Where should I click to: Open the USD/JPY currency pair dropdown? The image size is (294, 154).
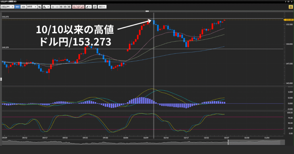coord(7,6)
